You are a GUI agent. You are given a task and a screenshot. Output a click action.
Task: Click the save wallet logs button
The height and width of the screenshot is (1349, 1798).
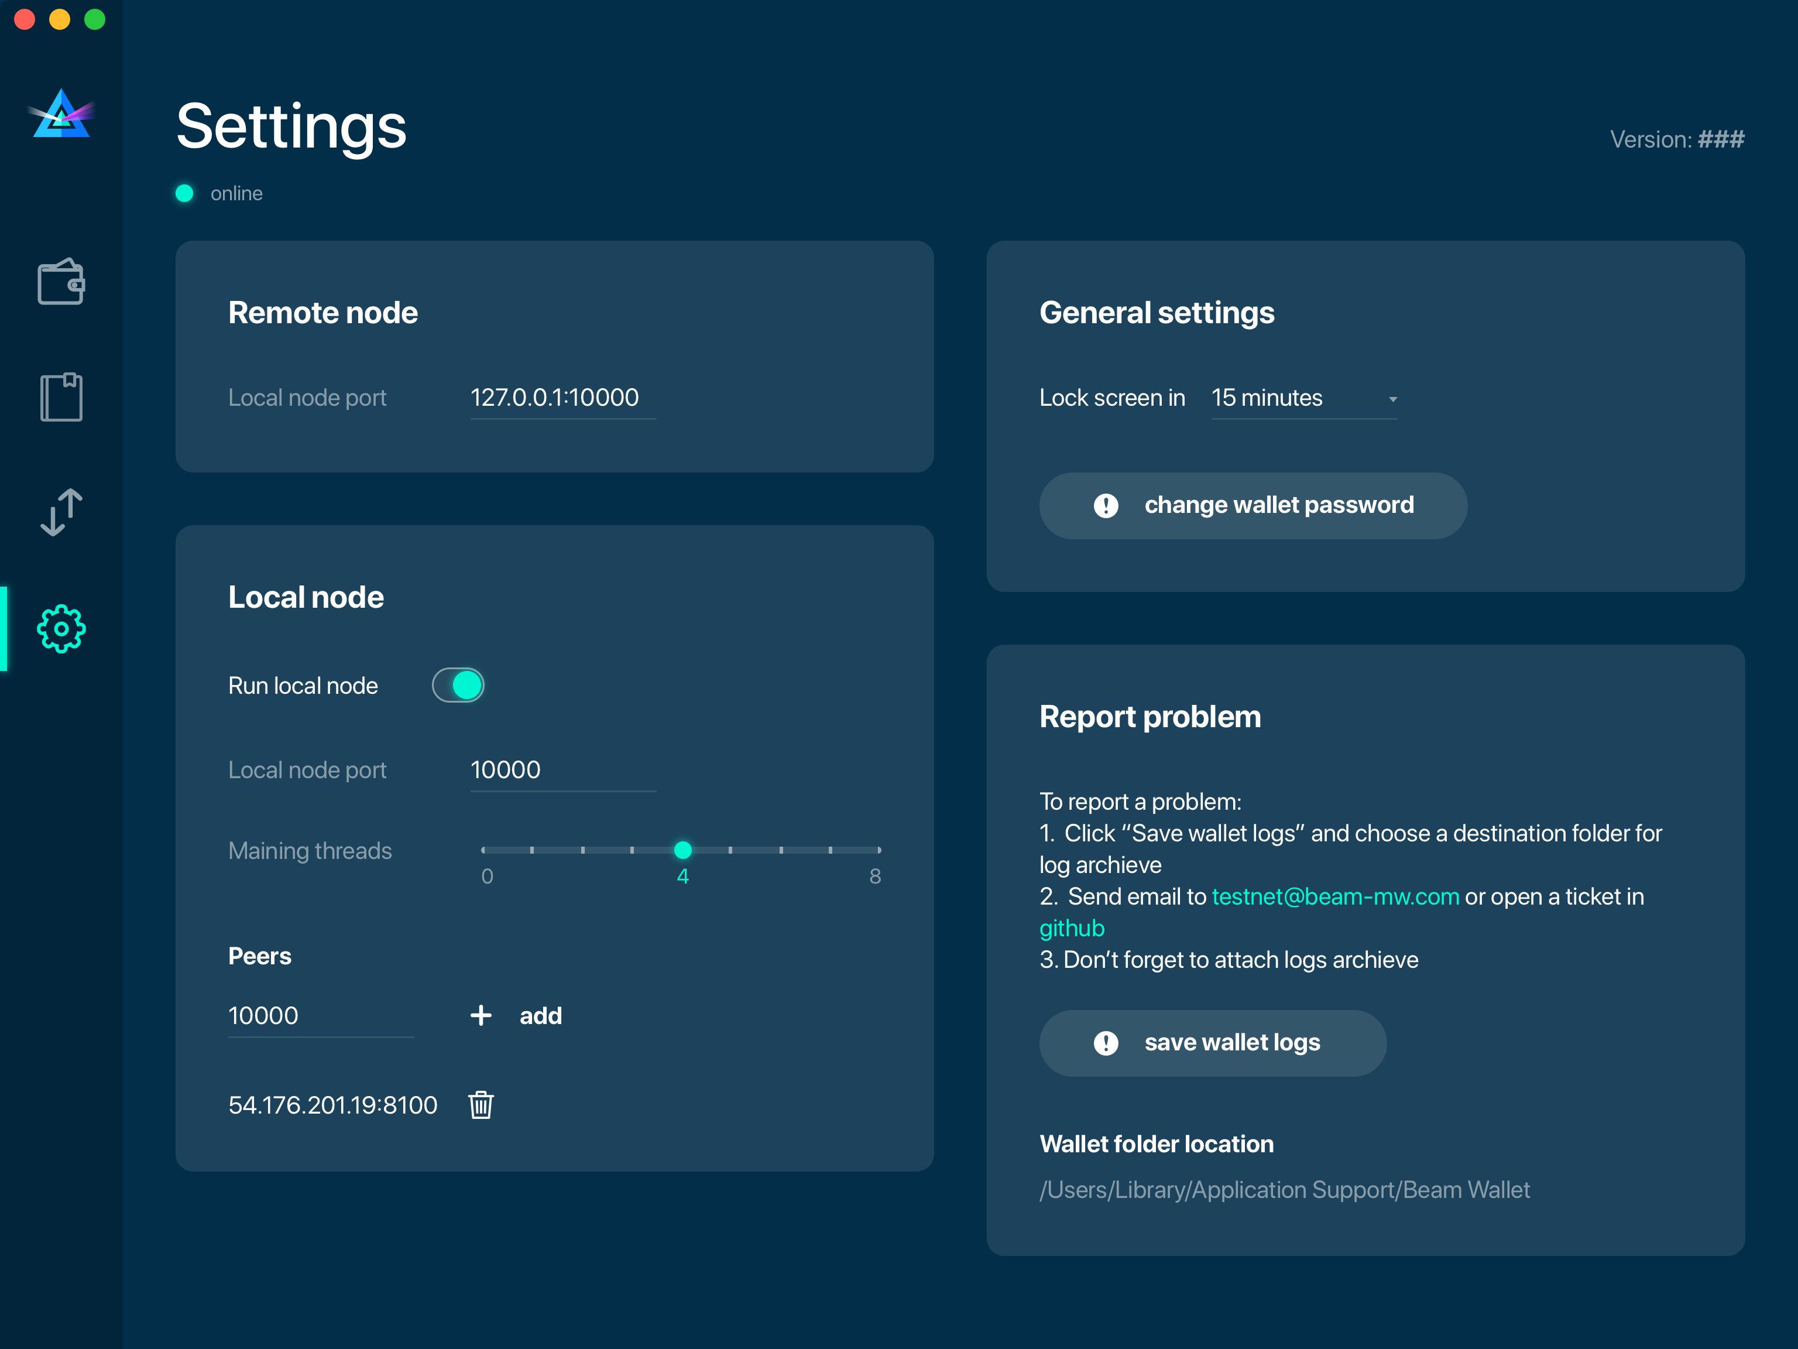pos(1213,1042)
